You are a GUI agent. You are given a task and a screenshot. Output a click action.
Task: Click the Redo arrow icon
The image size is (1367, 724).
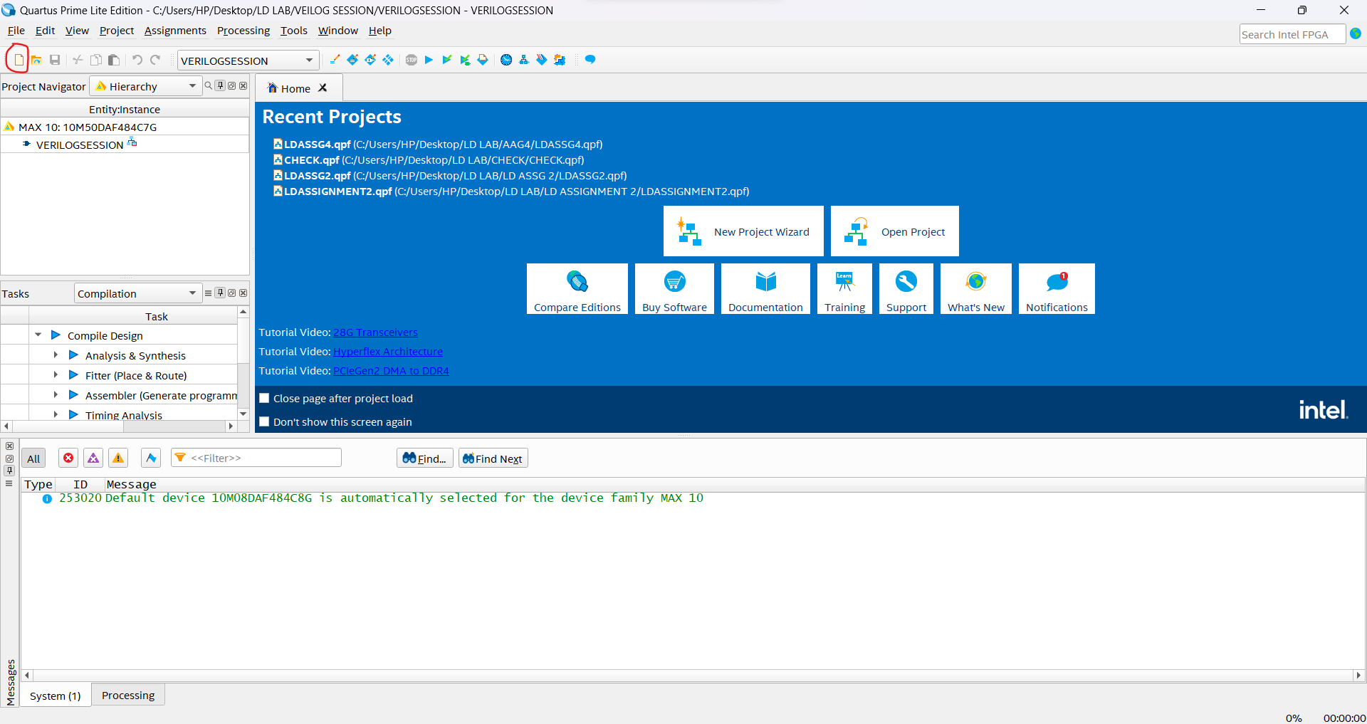pos(155,60)
